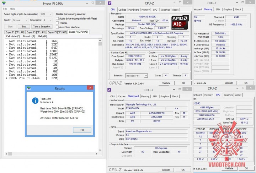Open the Priority Normal dropdown

tap(20, 20)
